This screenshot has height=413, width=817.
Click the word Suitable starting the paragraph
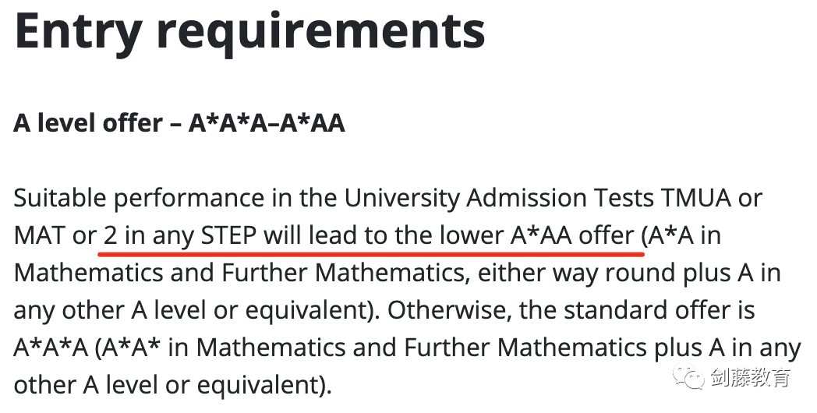pyautogui.click(x=61, y=199)
